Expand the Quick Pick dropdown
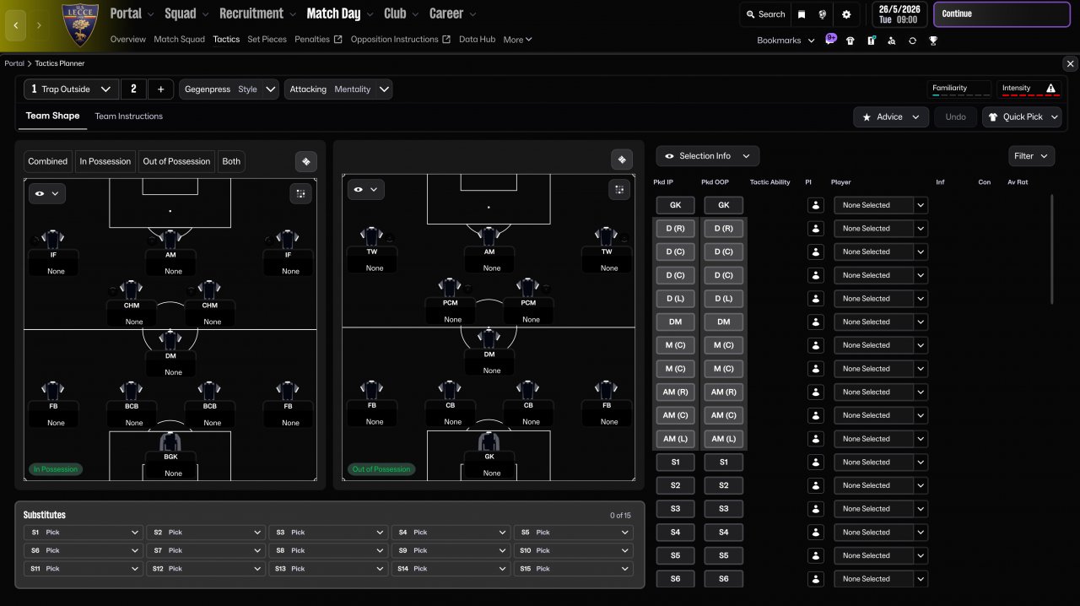 (x=1022, y=117)
